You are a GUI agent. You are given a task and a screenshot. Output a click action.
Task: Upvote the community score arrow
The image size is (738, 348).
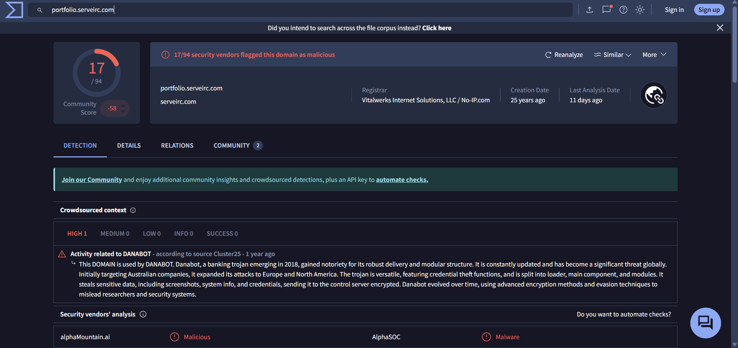tap(123, 105)
